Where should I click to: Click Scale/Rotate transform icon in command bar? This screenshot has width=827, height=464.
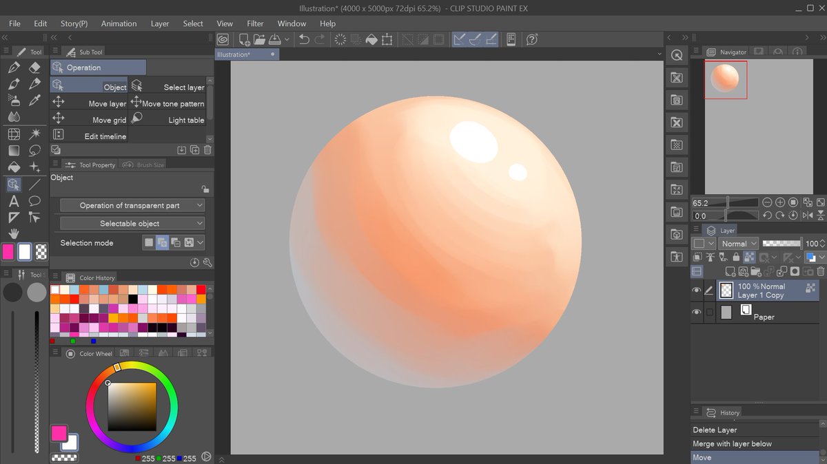[387, 39]
